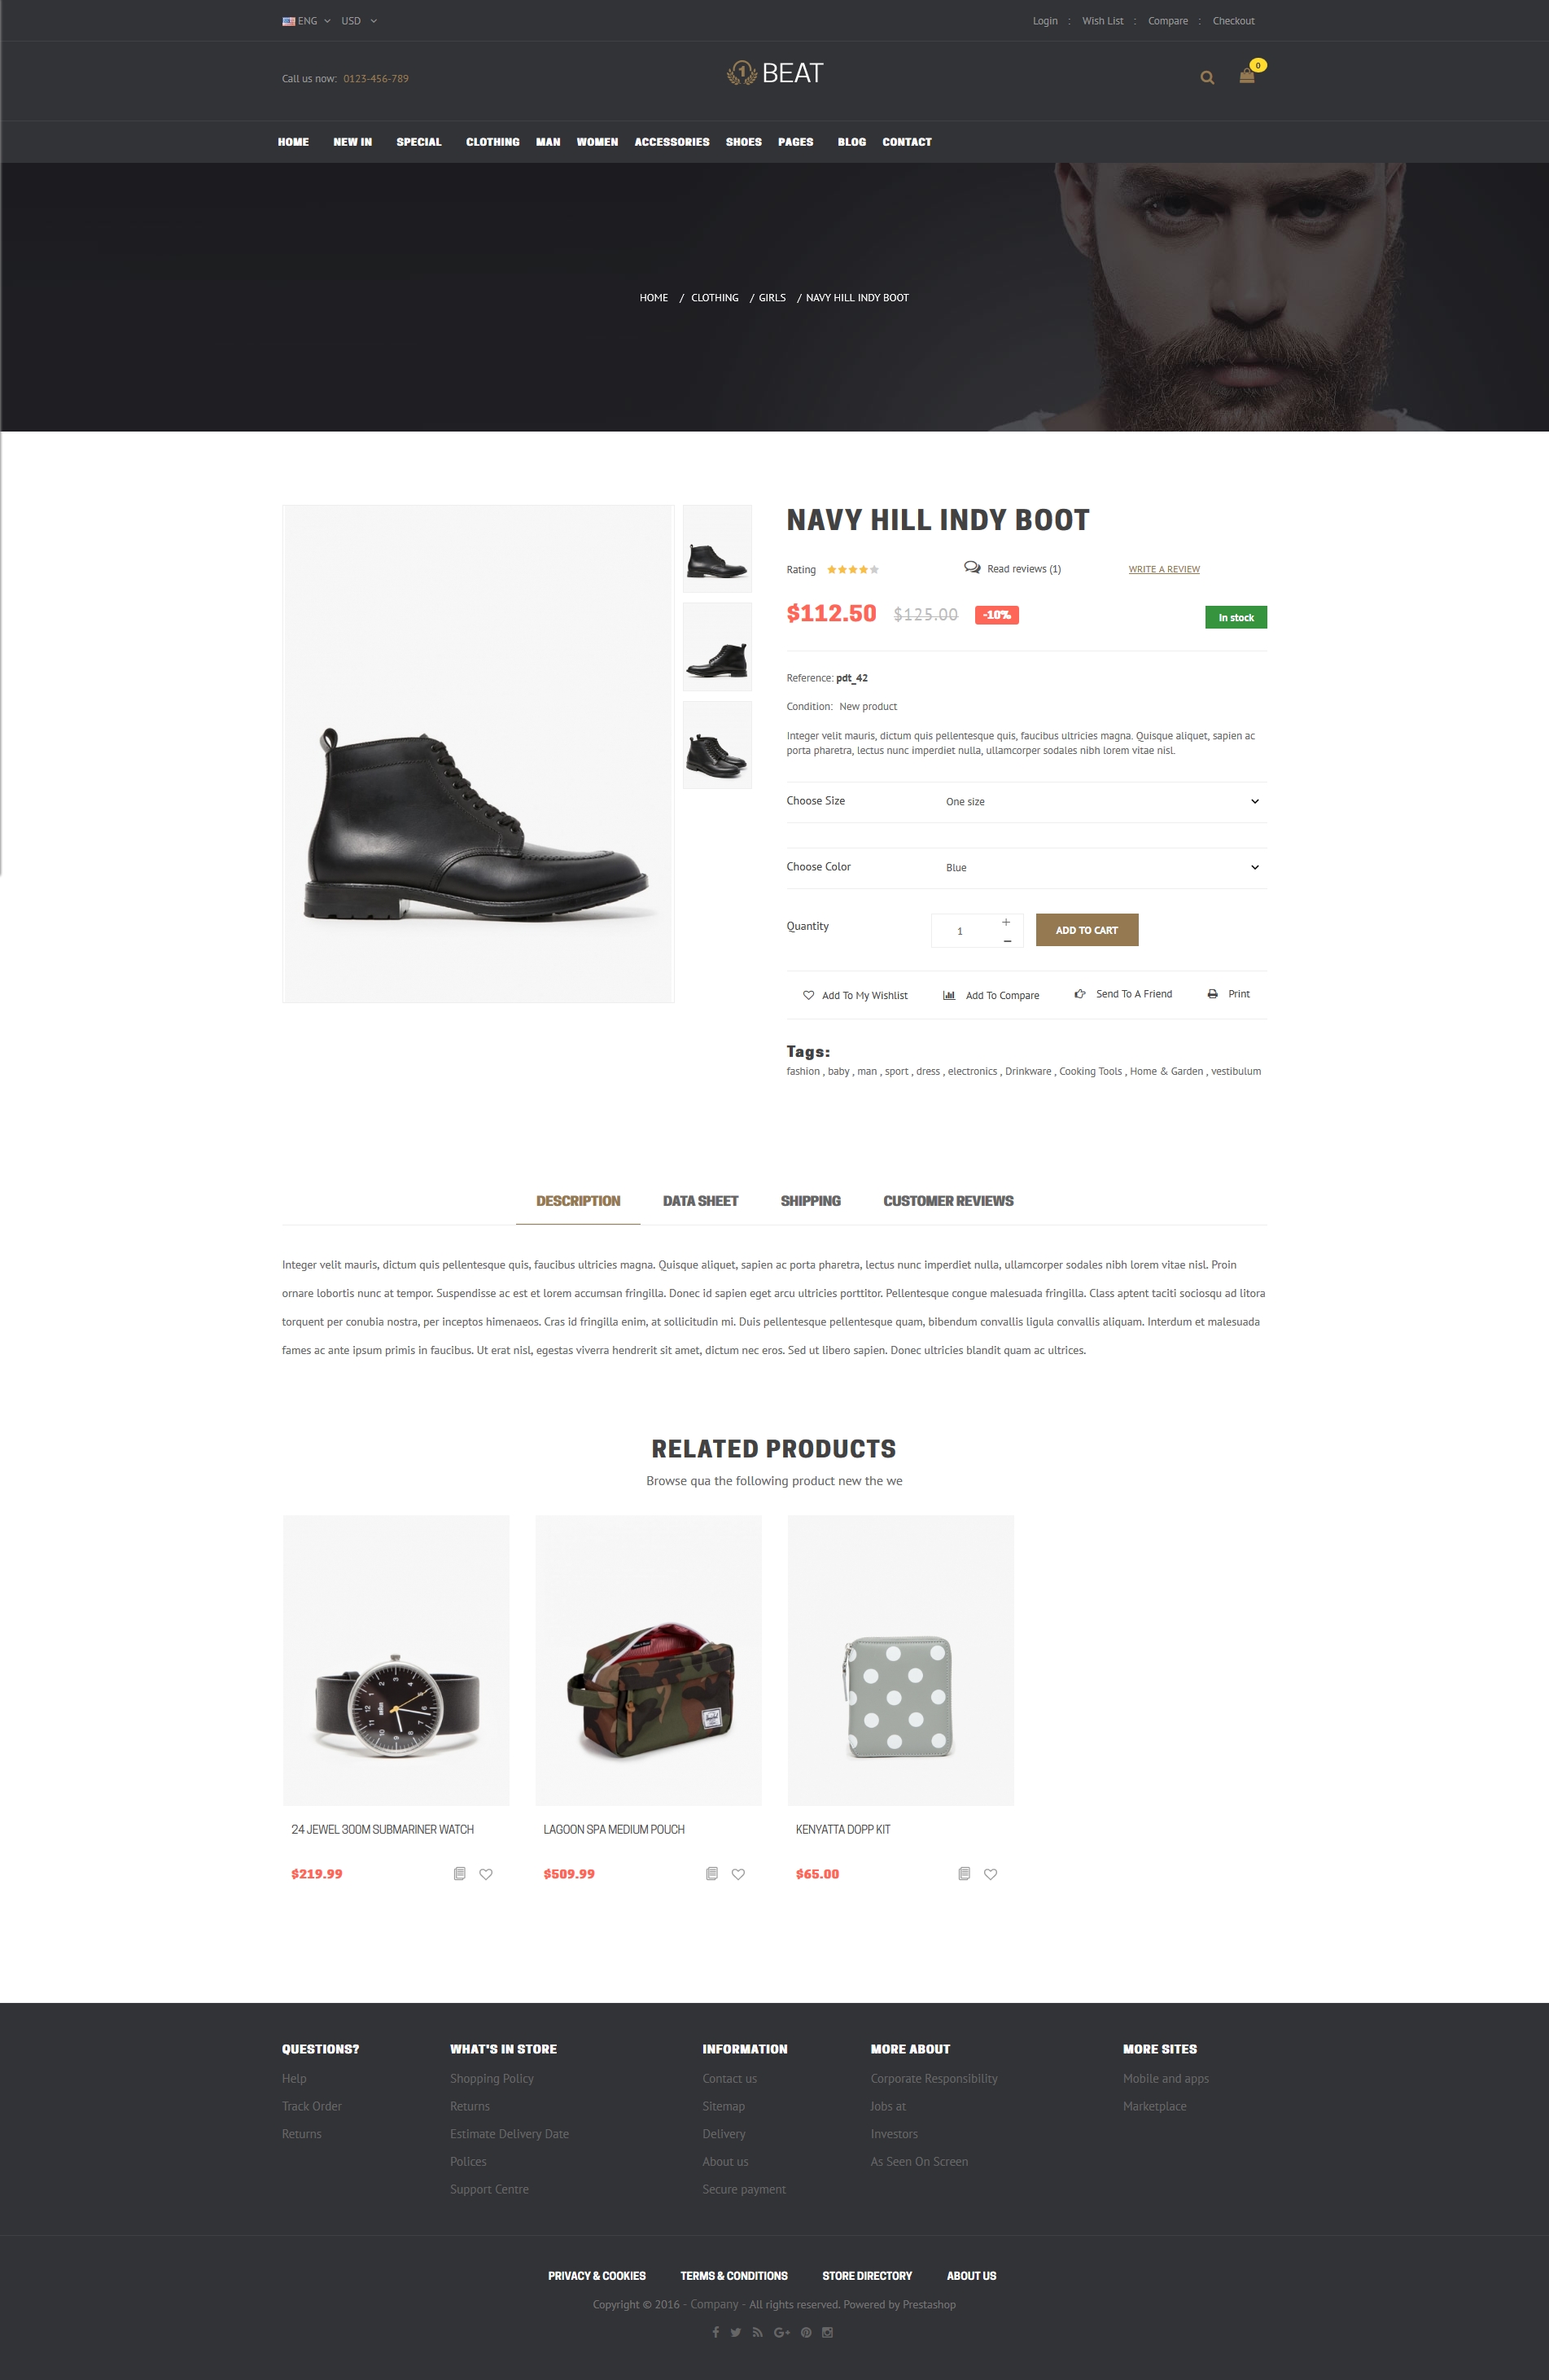Expand the Choose Color dropdown
1549x2380 pixels.
click(1100, 868)
